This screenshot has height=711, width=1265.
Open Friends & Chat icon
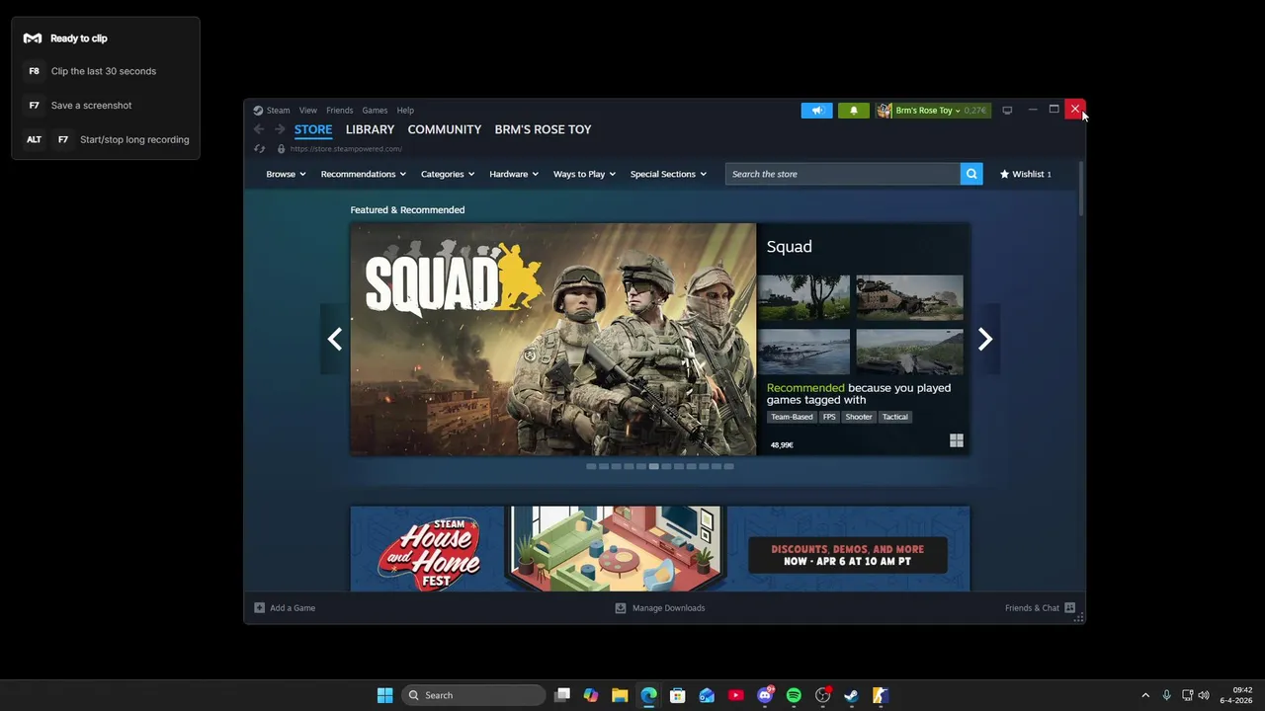pos(1069,608)
